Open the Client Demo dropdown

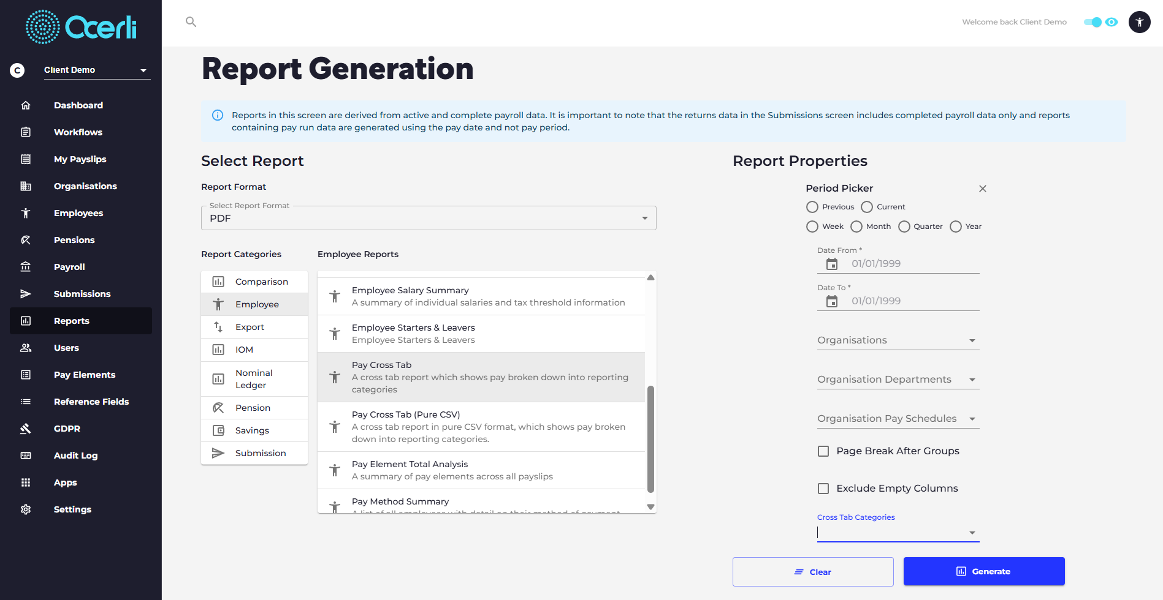[x=97, y=70]
